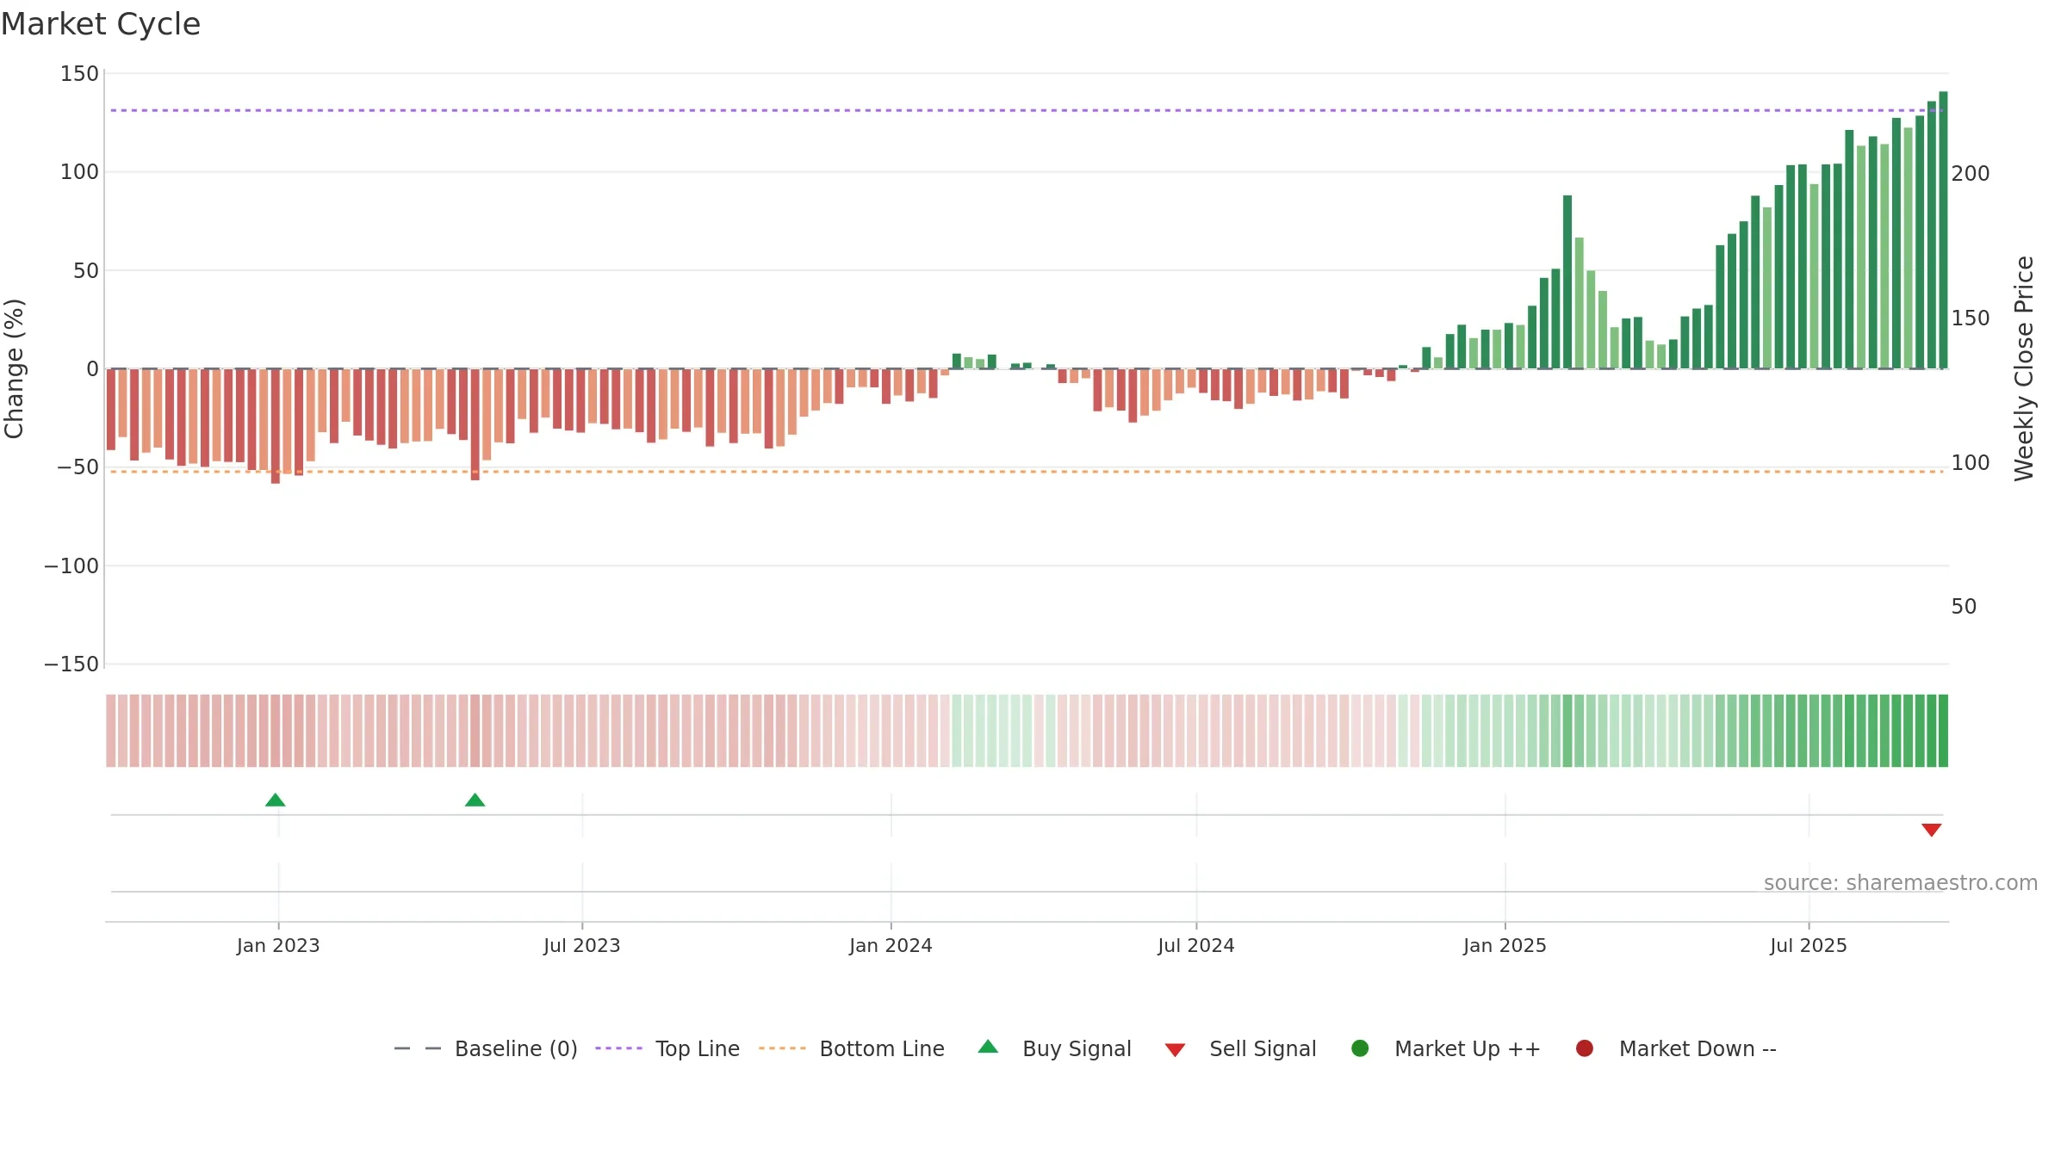Click the 200 tick on the price axis
This screenshot has width=2067, height=1162.
point(1971,174)
